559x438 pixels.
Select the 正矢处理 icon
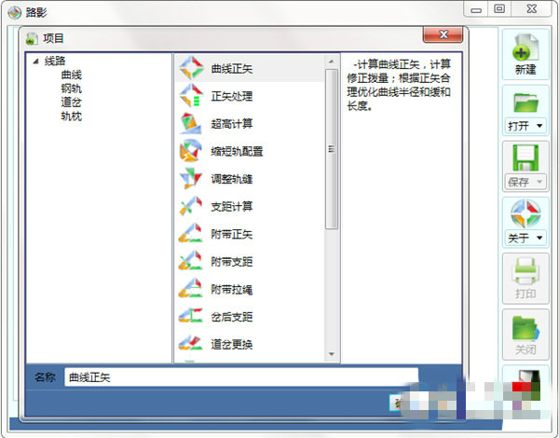point(191,96)
